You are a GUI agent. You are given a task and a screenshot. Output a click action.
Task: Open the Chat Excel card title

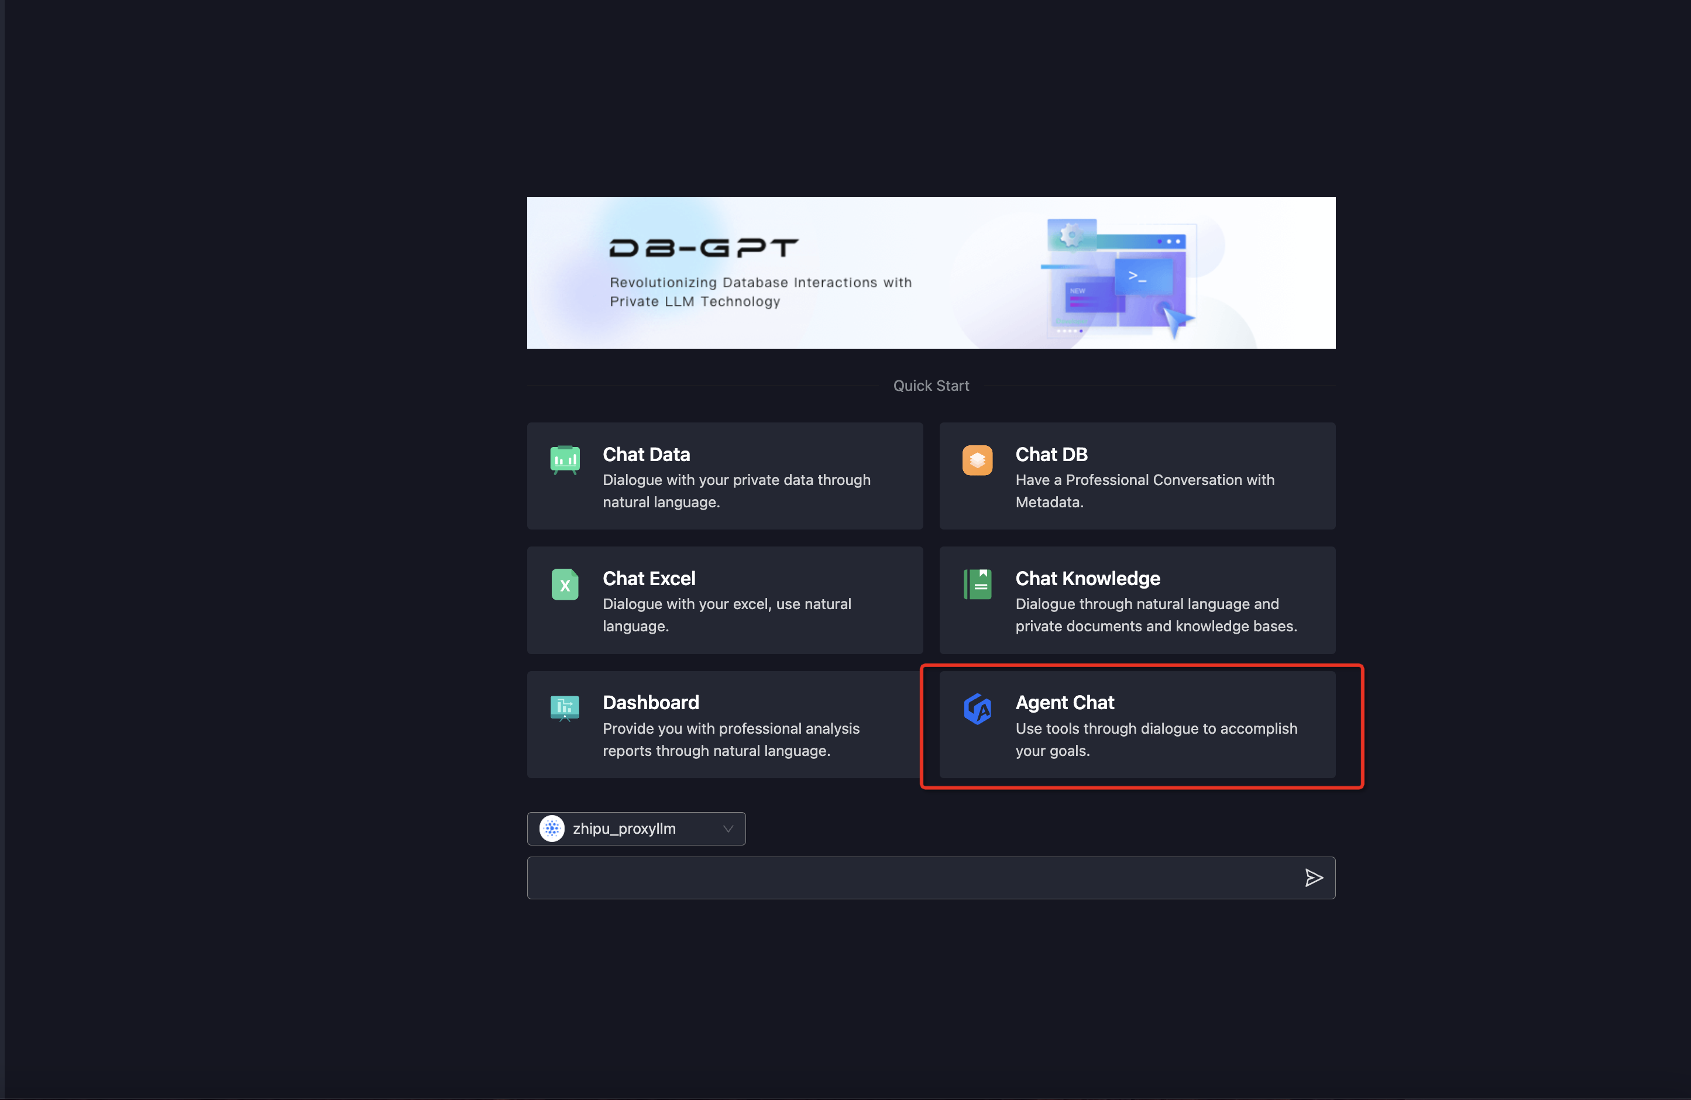pos(649,579)
